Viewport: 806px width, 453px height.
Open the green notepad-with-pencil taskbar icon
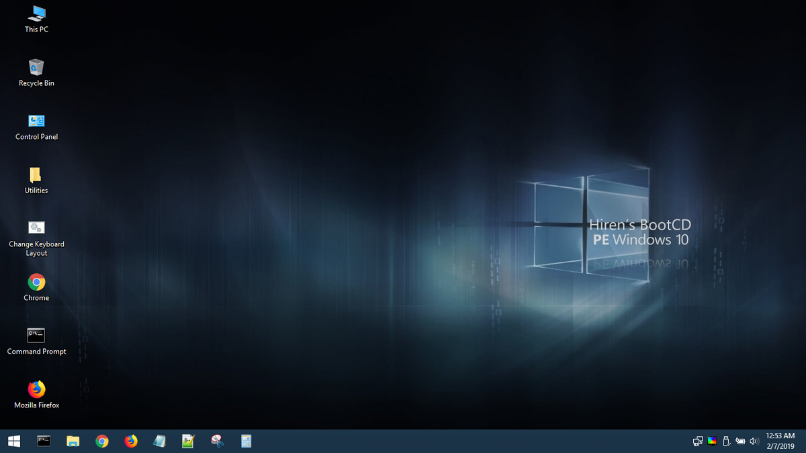[188, 441]
